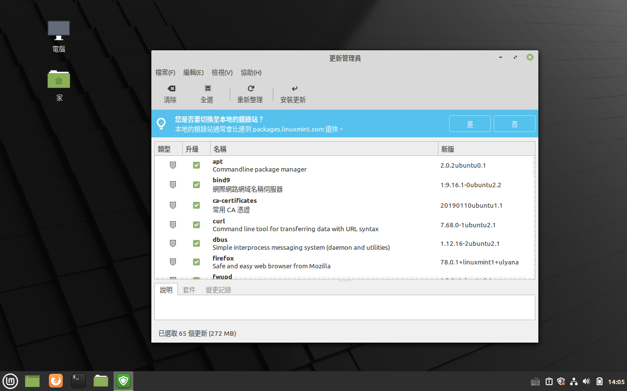Sort by the 類型 column header
Screen dimensions: 627x391
(x=169, y=149)
